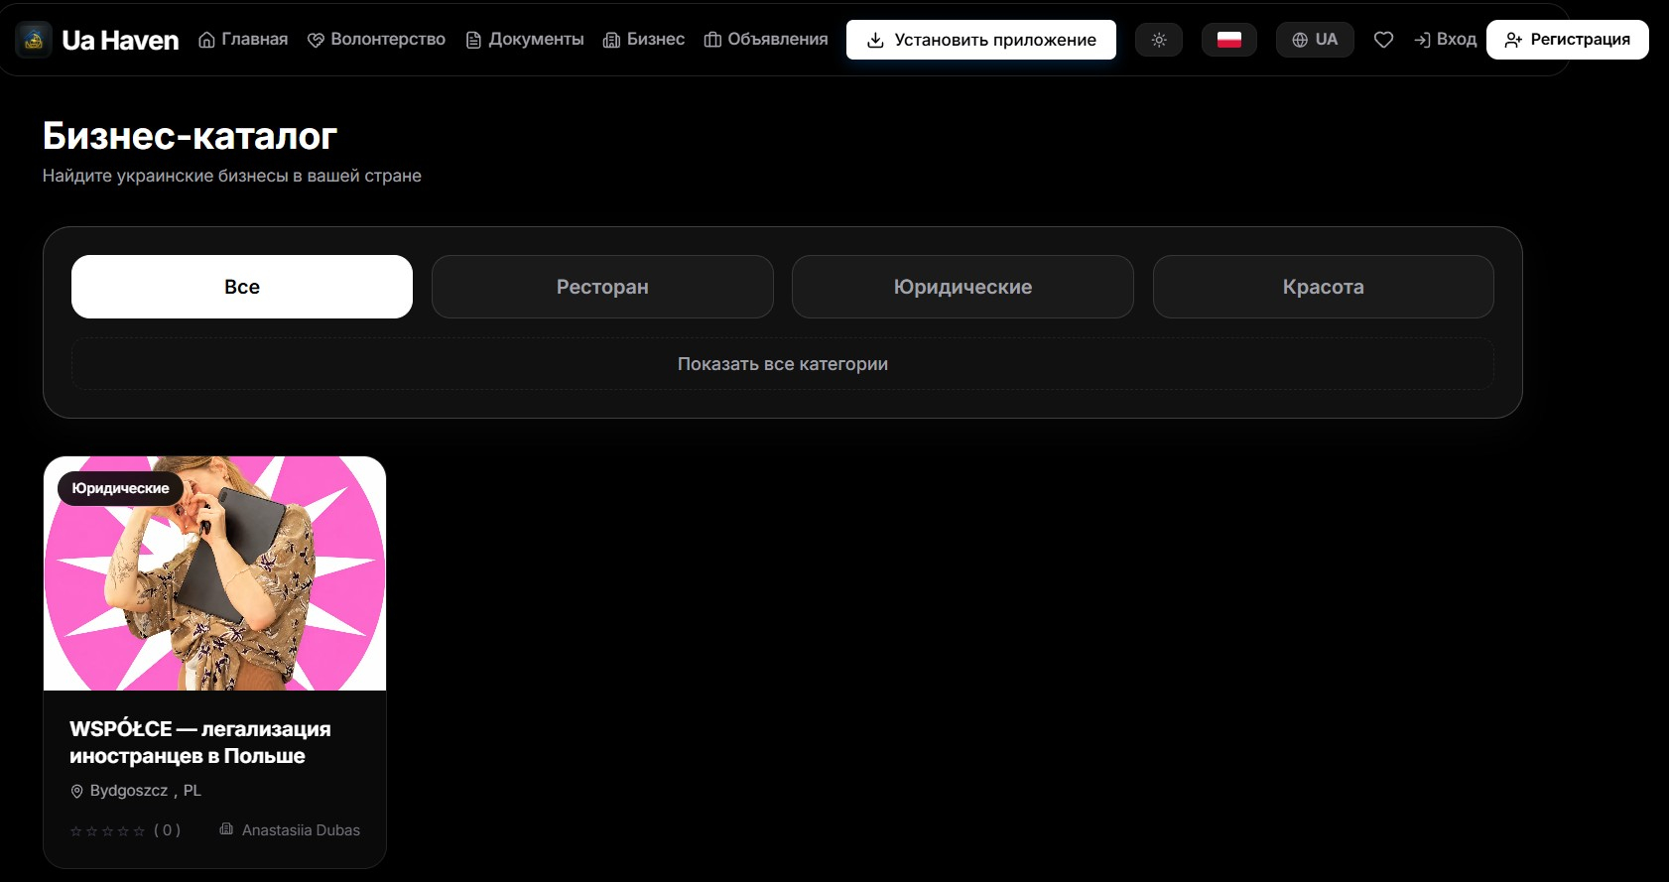Filter by Красота category
Image resolution: width=1669 pixels, height=882 pixels.
tap(1324, 287)
